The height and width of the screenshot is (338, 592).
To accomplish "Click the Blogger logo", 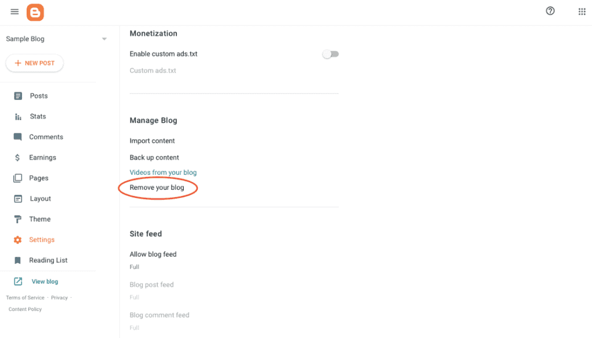I will click(x=35, y=12).
